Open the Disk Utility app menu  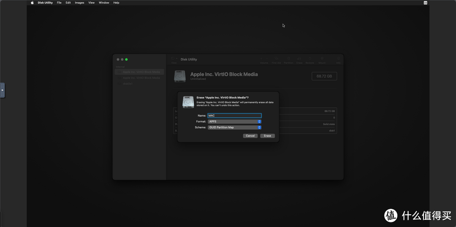[x=45, y=3]
